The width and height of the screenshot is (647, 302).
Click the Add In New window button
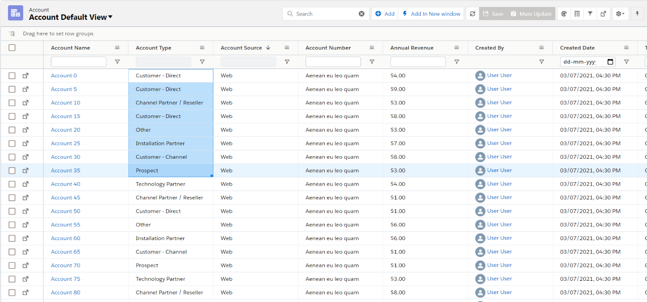[x=431, y=14]
